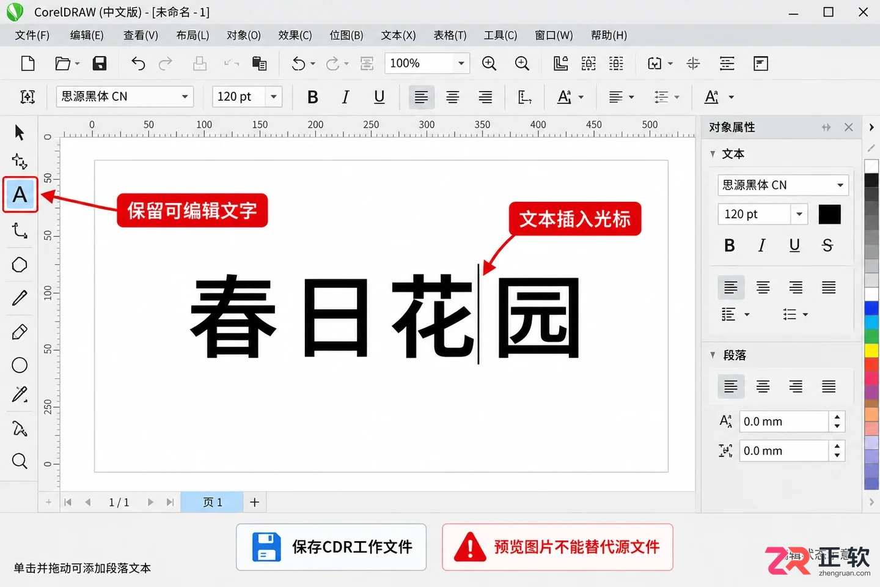Image resolution: width=880 pixels, height=587 pixels.
Task: Select the Eyedropper tool
Action: (20, 394)
